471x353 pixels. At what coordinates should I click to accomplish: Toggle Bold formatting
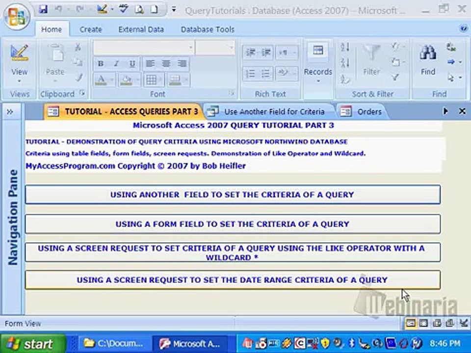pyautogui.click(x=101, y=64)
